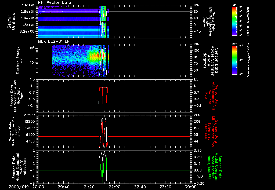This screenshot has width=275, height=190.
Task: Click the 1.9e+01 sector tick label
Action: point(28,18)
